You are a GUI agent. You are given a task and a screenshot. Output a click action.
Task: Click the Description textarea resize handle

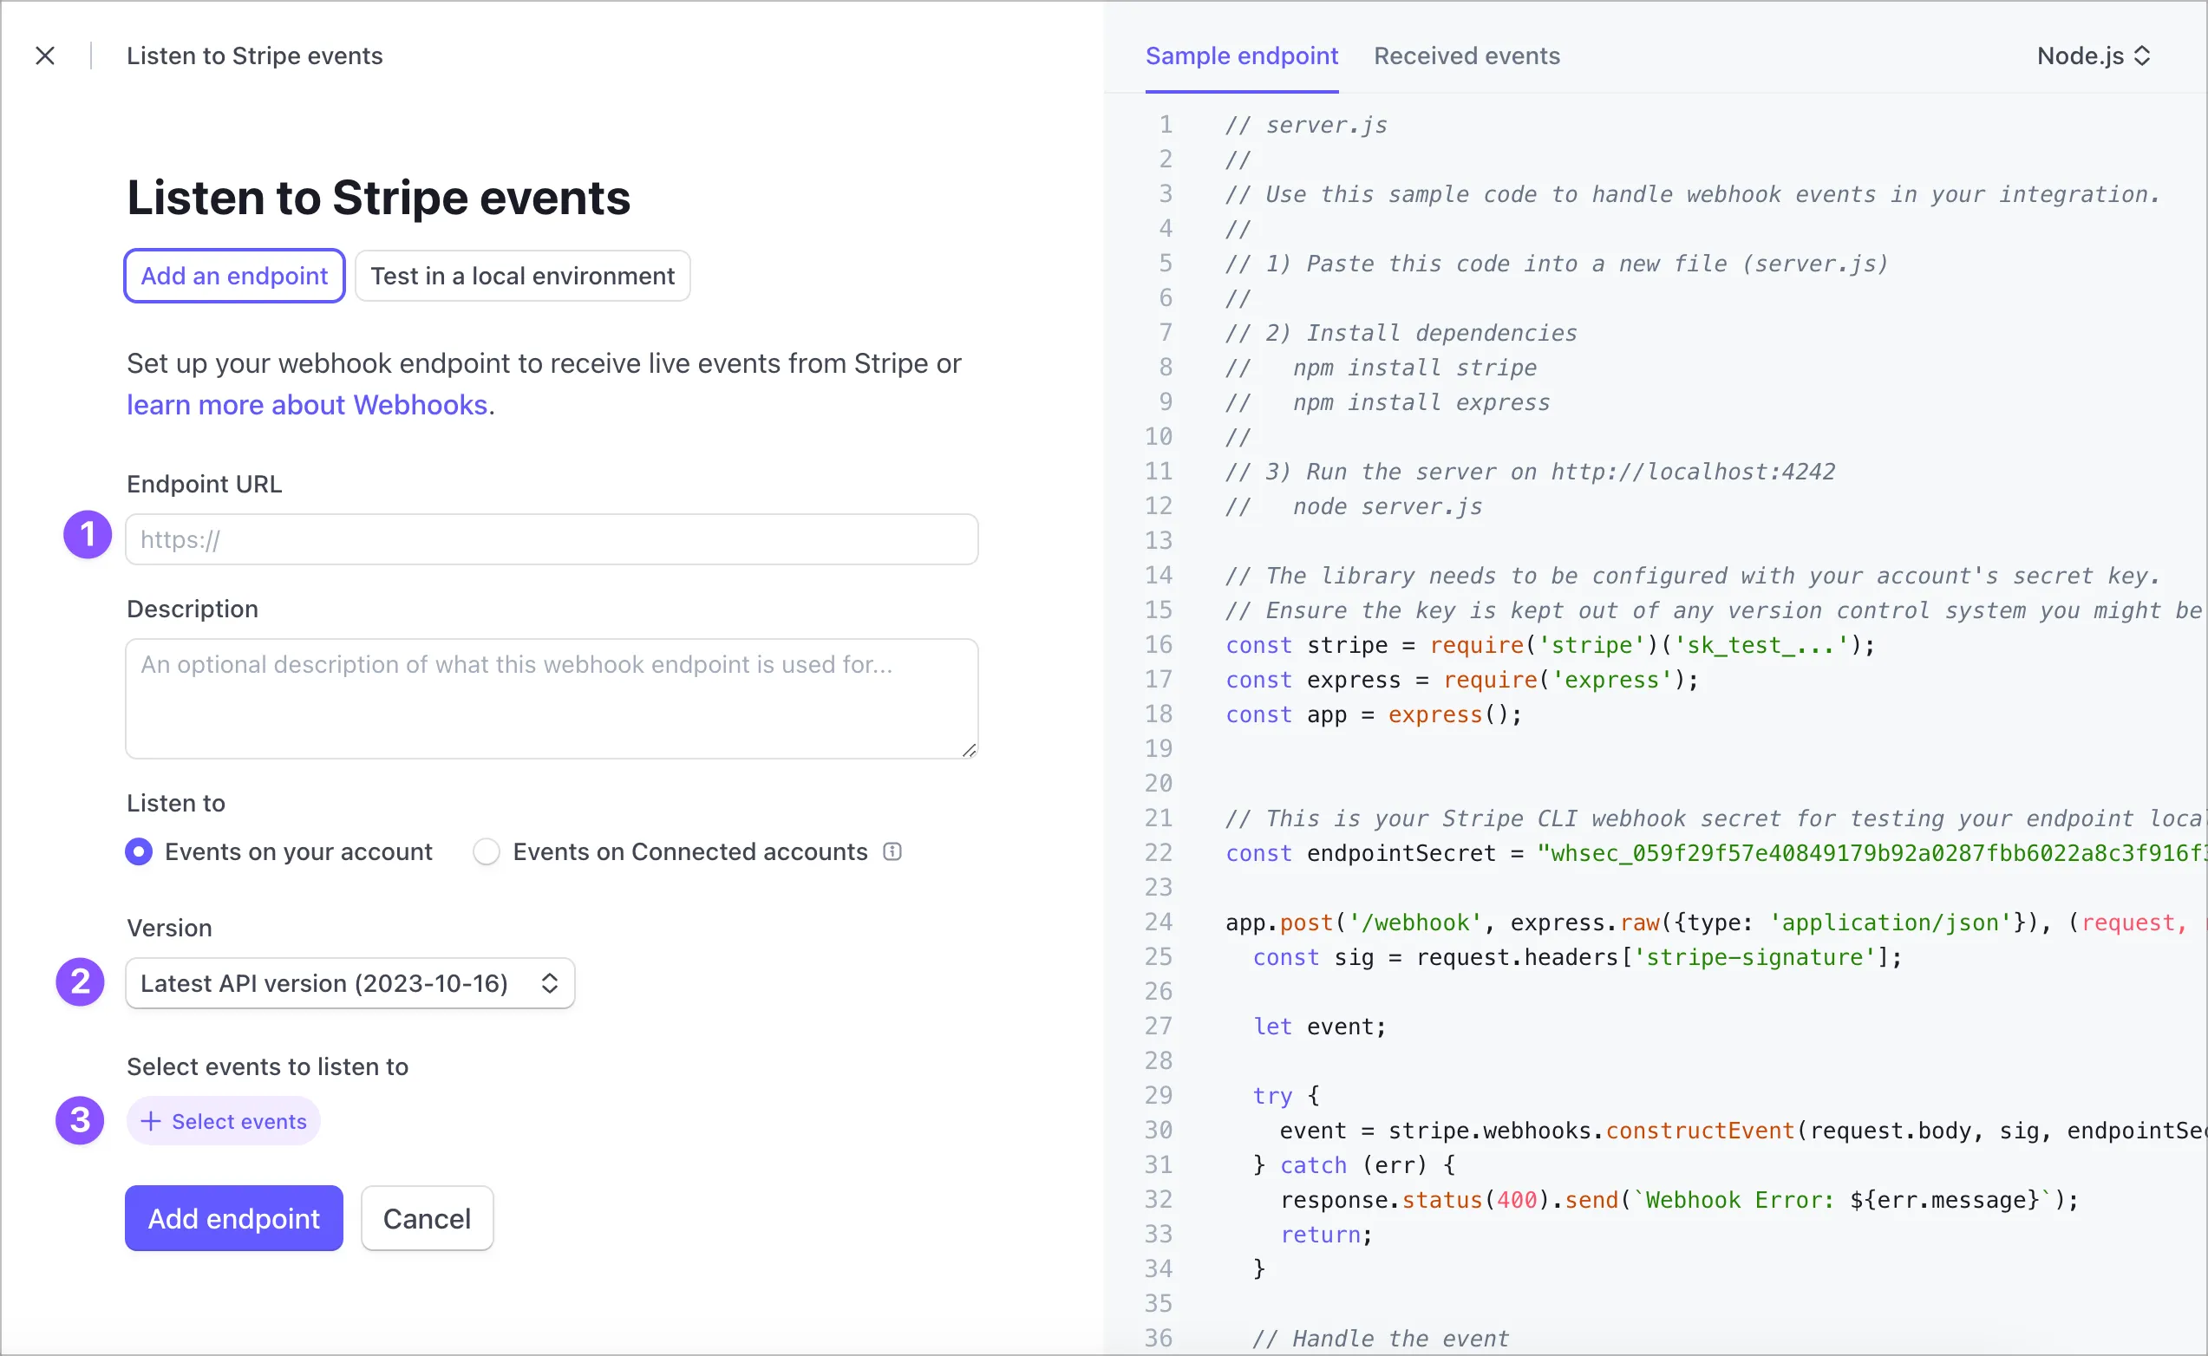pos(969,750)
